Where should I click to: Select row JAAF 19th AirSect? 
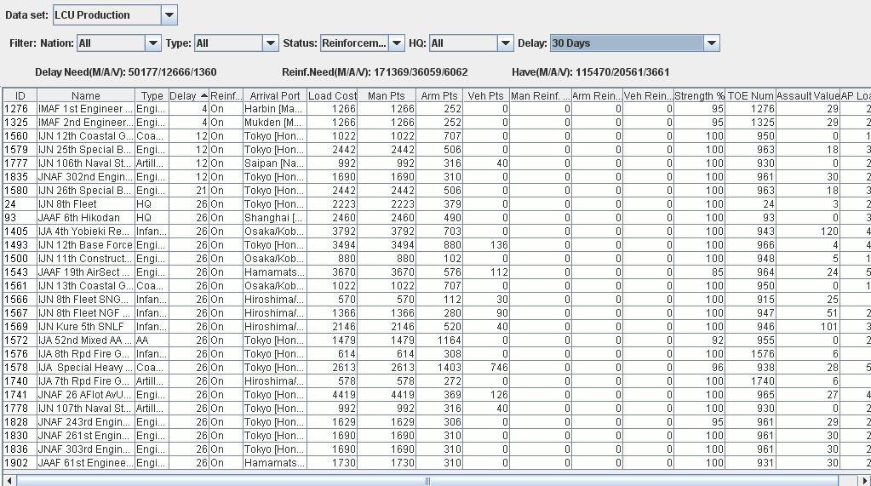436,272
